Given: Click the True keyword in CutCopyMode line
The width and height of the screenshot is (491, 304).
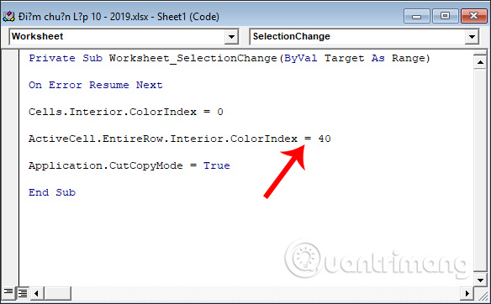Looking at the screenshot, I should (217, 165).
